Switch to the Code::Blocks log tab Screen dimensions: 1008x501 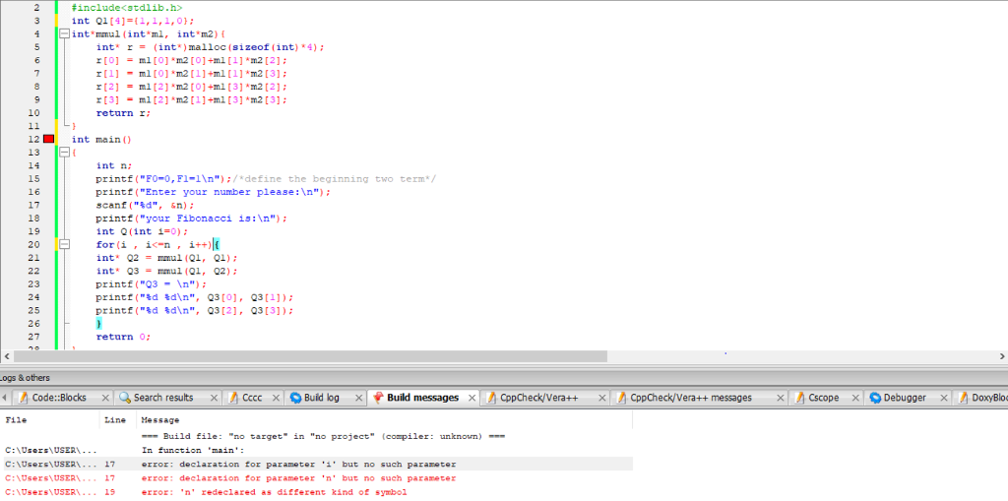[59, 398]
